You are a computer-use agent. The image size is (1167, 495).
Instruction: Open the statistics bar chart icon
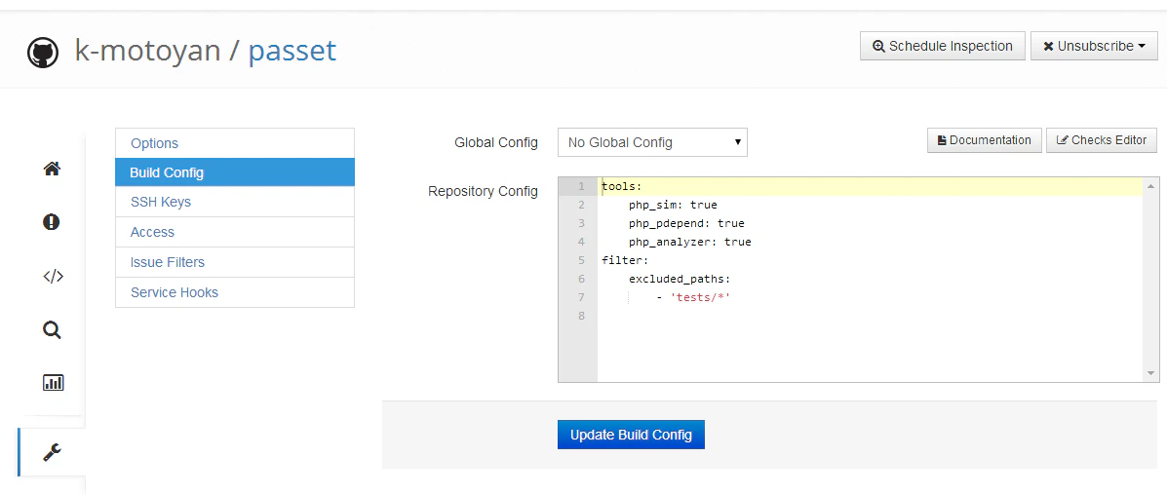[53, 383]
